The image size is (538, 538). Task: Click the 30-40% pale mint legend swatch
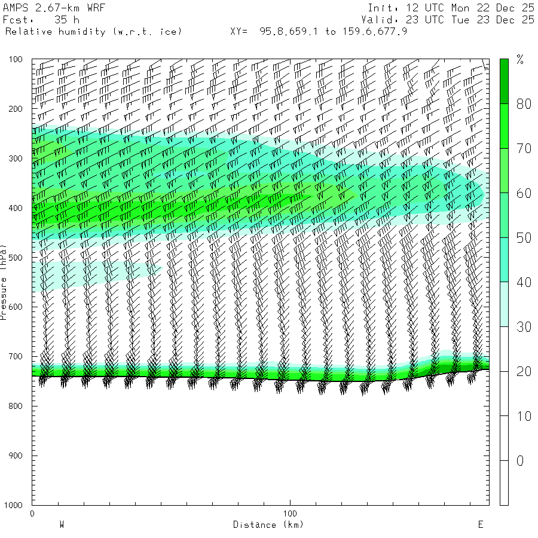click(x=504, y=304)
